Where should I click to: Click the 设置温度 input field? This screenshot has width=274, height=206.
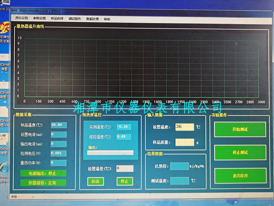coord(184,127)
